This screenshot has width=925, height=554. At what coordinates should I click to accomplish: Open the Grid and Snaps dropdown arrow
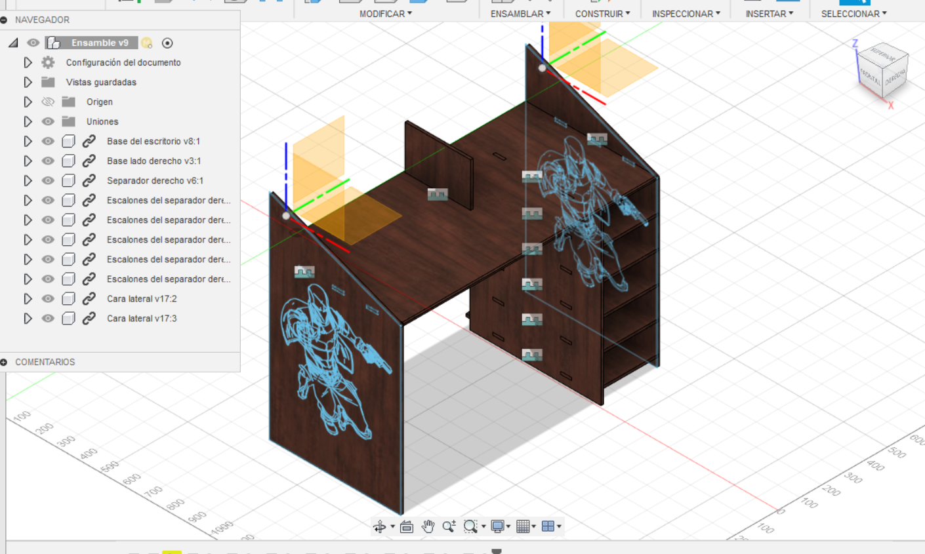point(533,526)
